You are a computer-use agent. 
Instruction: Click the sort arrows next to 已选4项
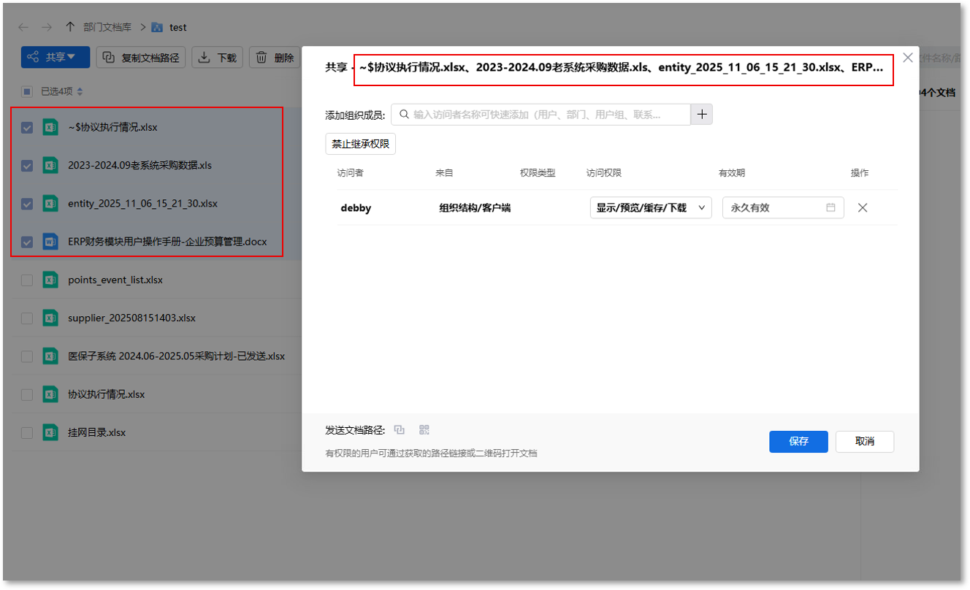point(80,92)
